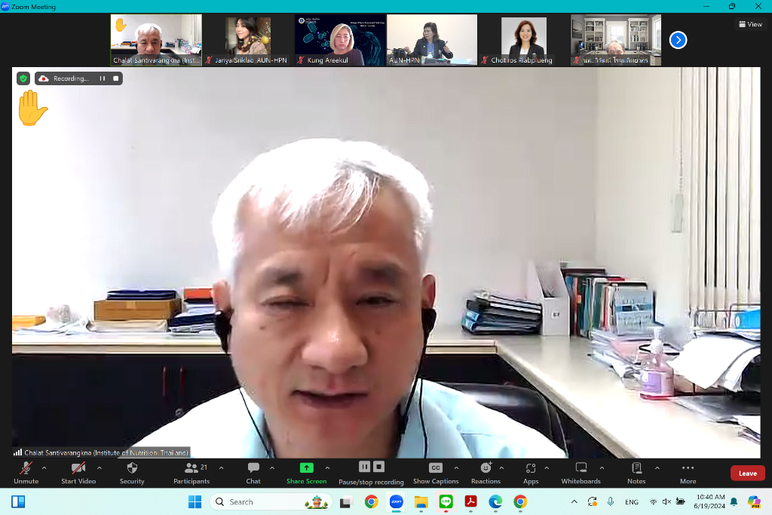
Task: Stop the recording in the toolbar
Action: [x=379, y=467]
